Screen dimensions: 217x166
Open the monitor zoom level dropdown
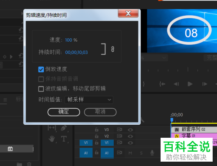154,58
